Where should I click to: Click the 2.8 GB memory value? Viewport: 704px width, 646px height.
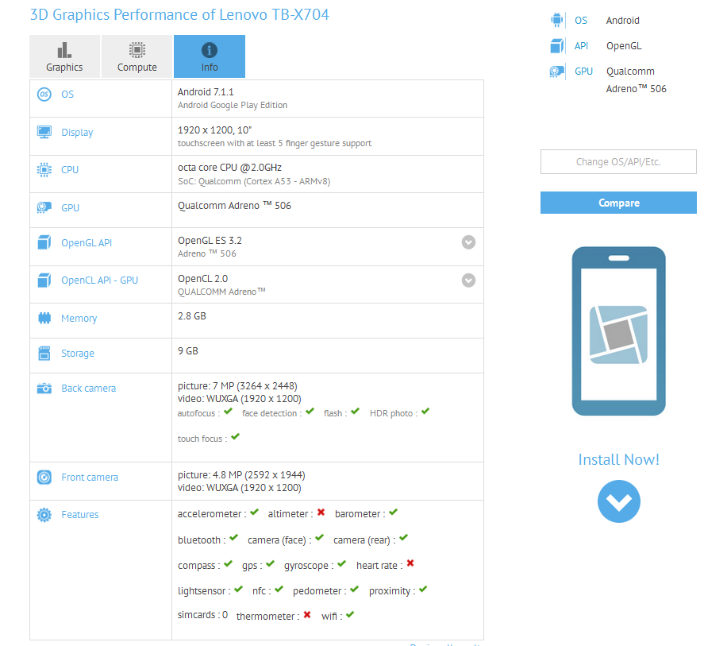click(x=192, y=316)
